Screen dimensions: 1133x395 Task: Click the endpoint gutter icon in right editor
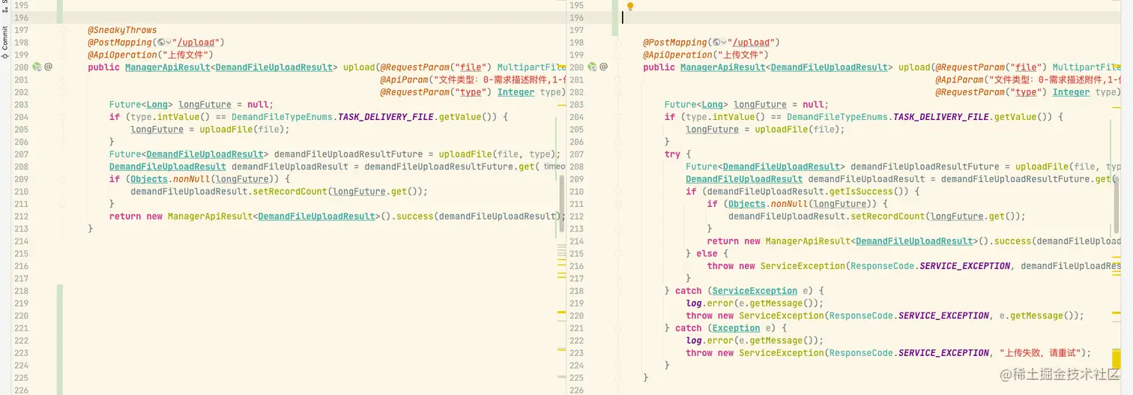click(x=592, y=67)
